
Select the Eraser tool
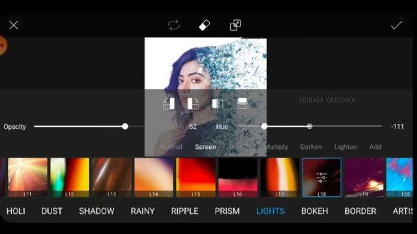204,25
